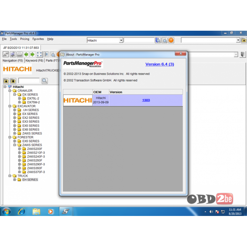247x247 pixels.
Task: Collapse the Hitachi root tree node
Action: [5, 87]
